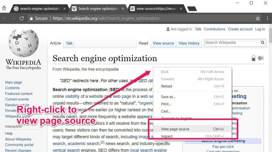Follow the local search engine link

[148, 150]
